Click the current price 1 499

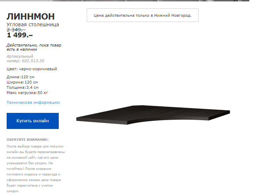(x=20, y=35)
